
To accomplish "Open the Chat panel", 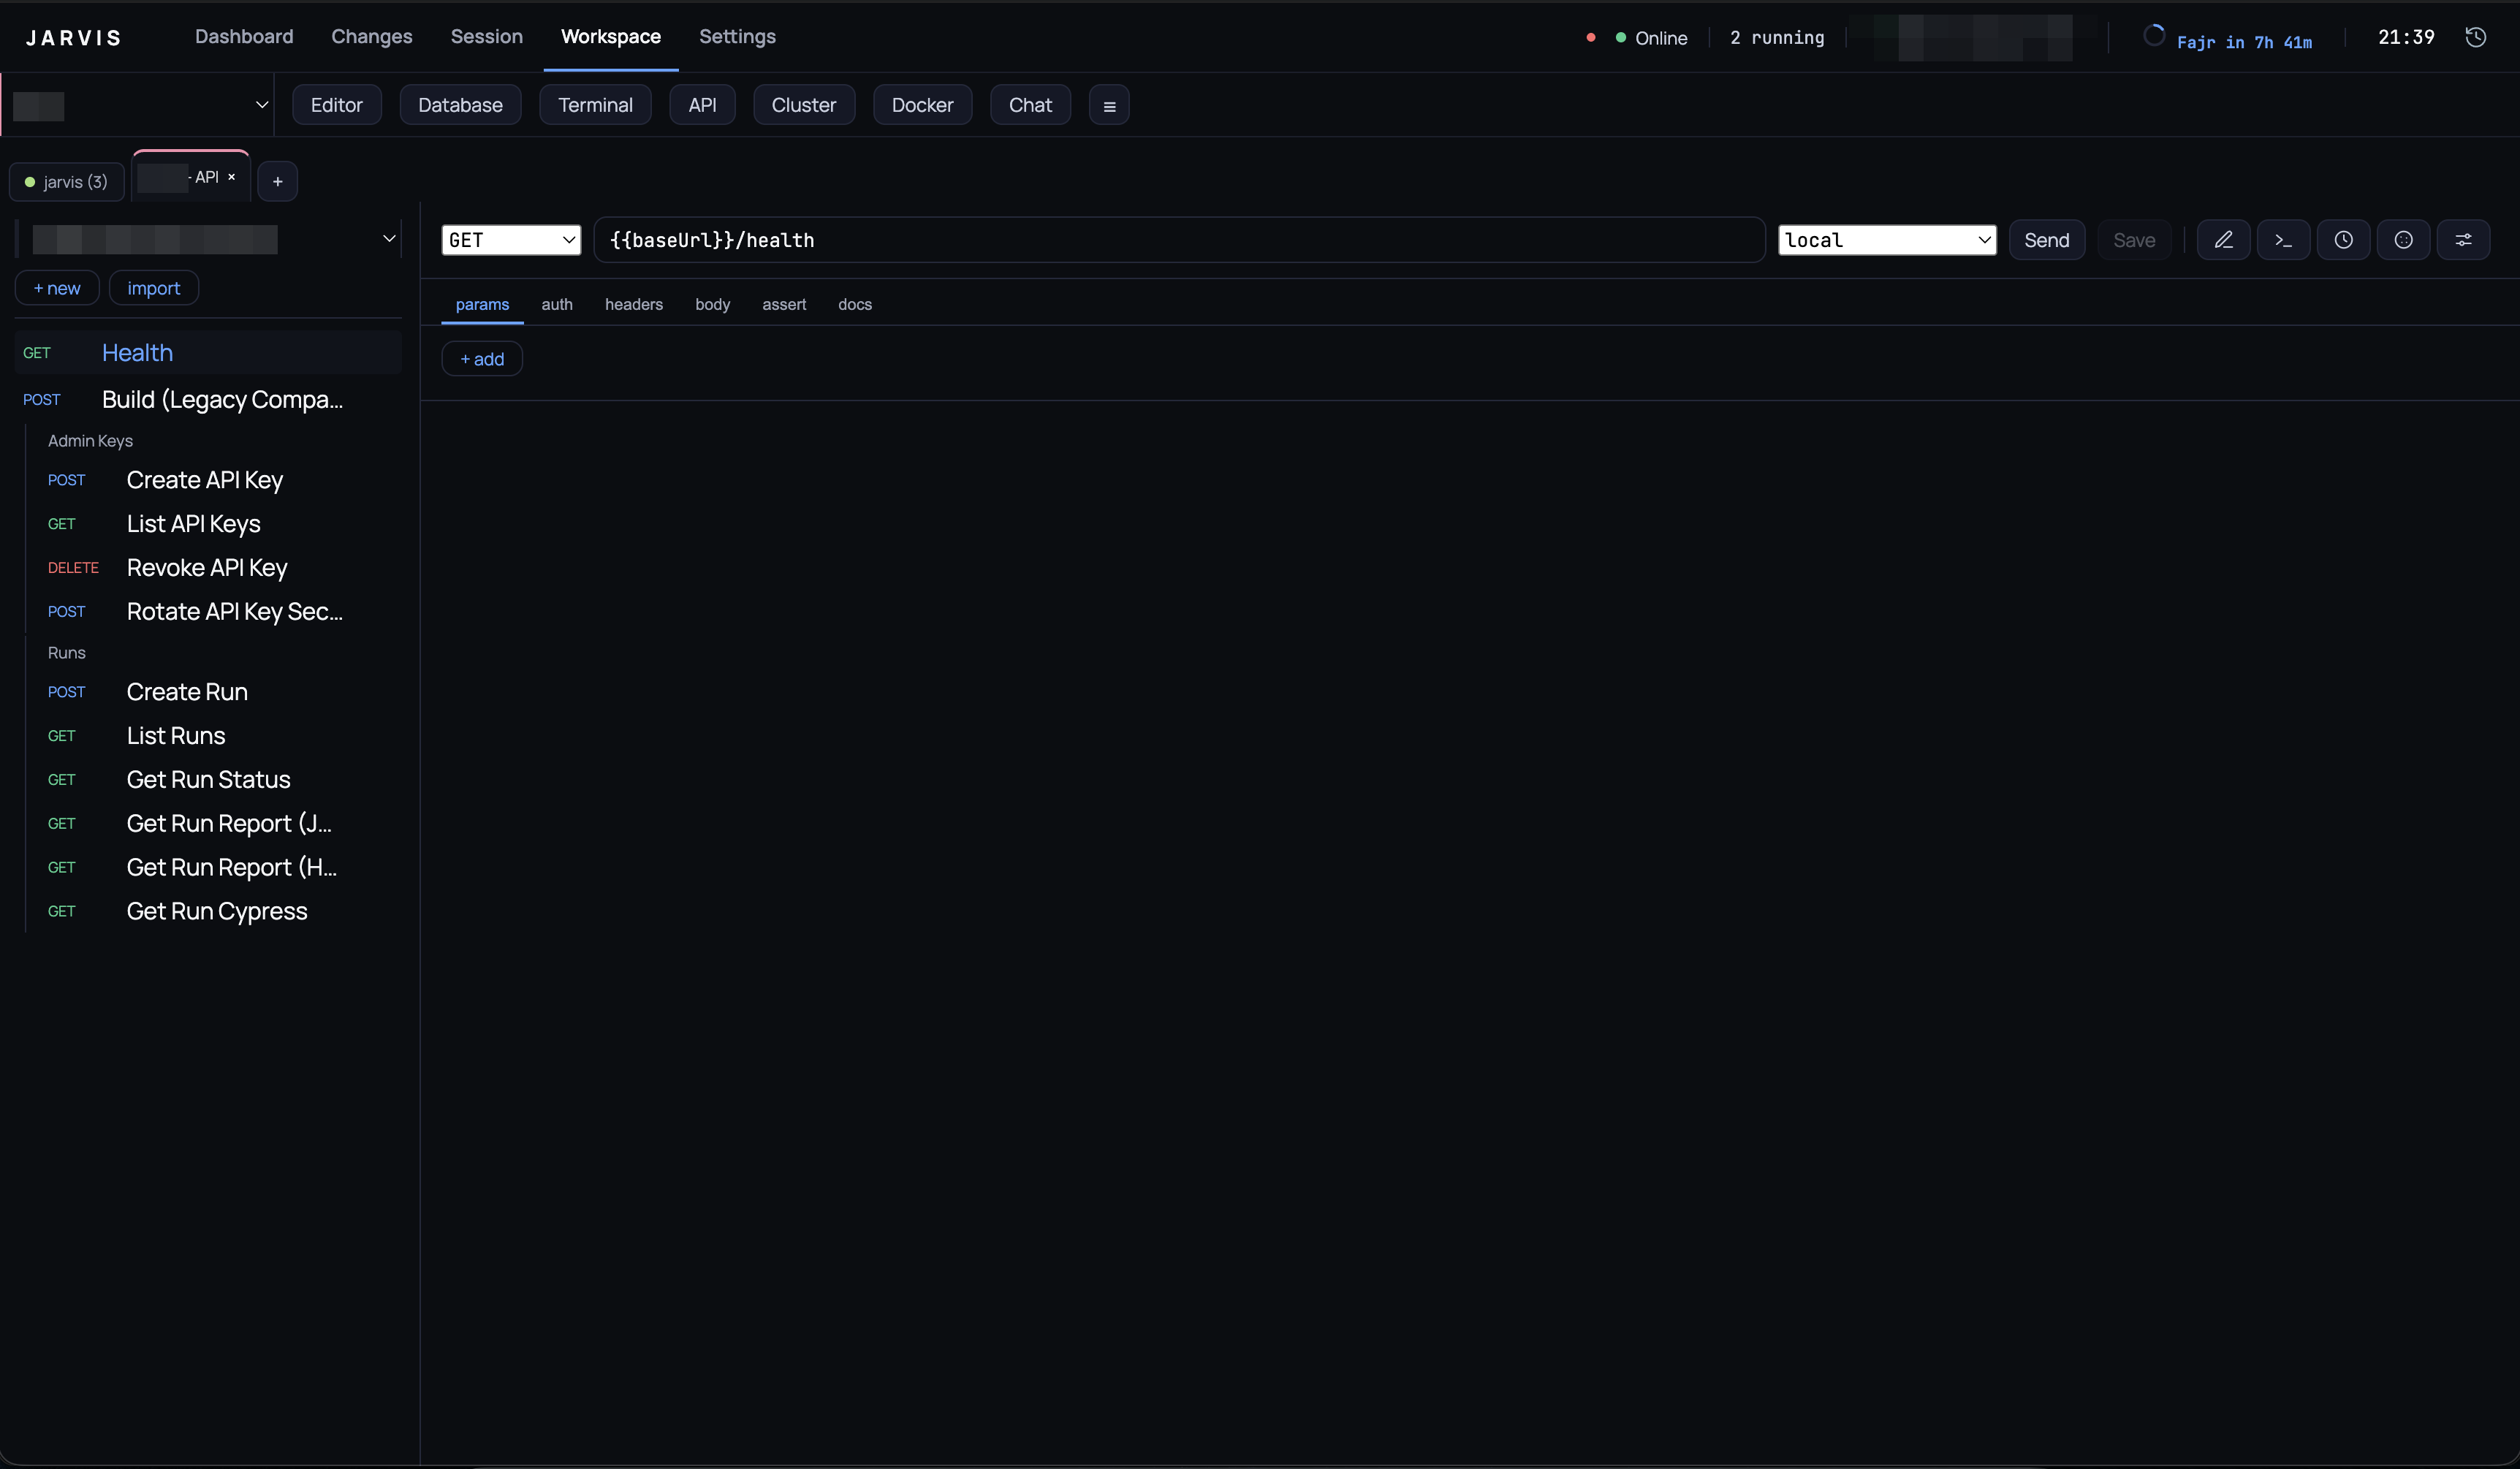I will tap(1030, 105).
